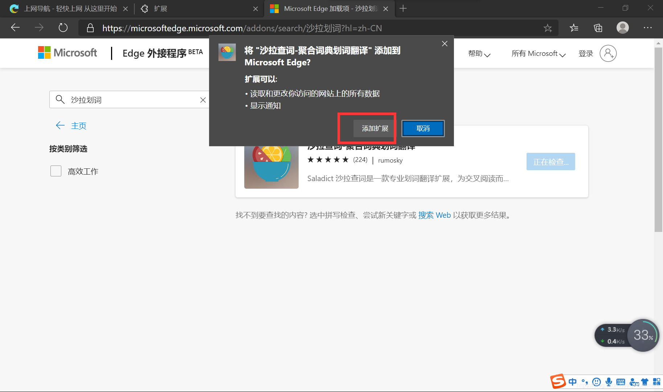Click the search magnifier icon

click(60, 99)
